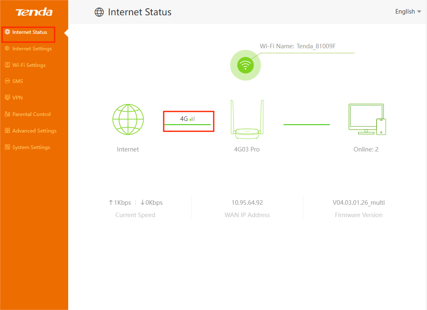
Task: Open the English language dropdown
Action: coord(408,12)
